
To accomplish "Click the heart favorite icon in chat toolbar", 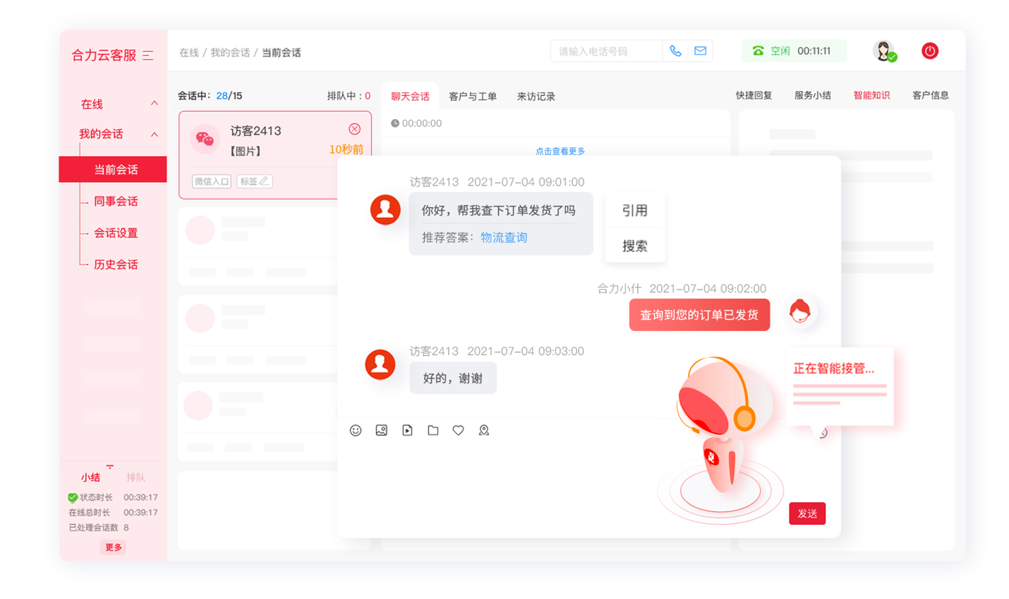I will [458, 430].
